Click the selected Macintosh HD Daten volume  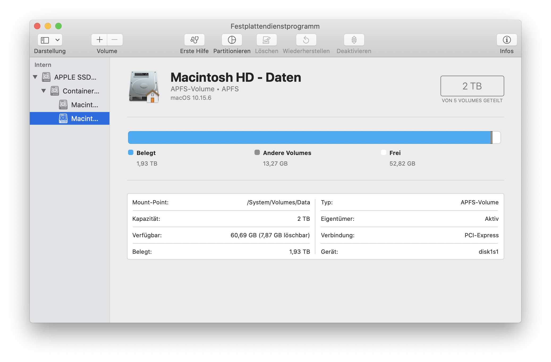click(84, 119)
